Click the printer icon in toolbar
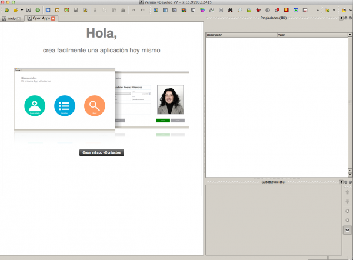The height and width of the screenshot is (260, 353). pyautogui.click(x=212, y=10)
